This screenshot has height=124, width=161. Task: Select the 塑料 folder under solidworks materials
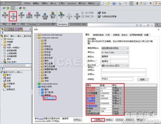46,61
